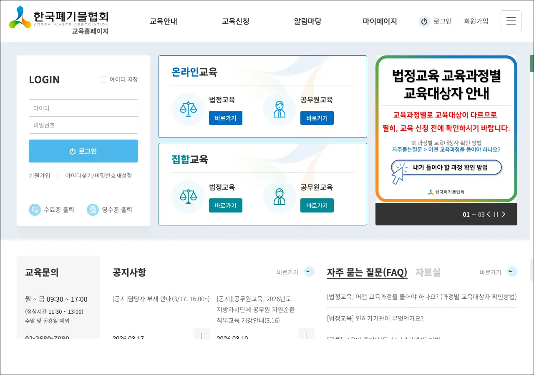The height and width of the screenshot is (375, 534).
Task: Click the 수료증 출력 certificate icon
Action: 35,210
